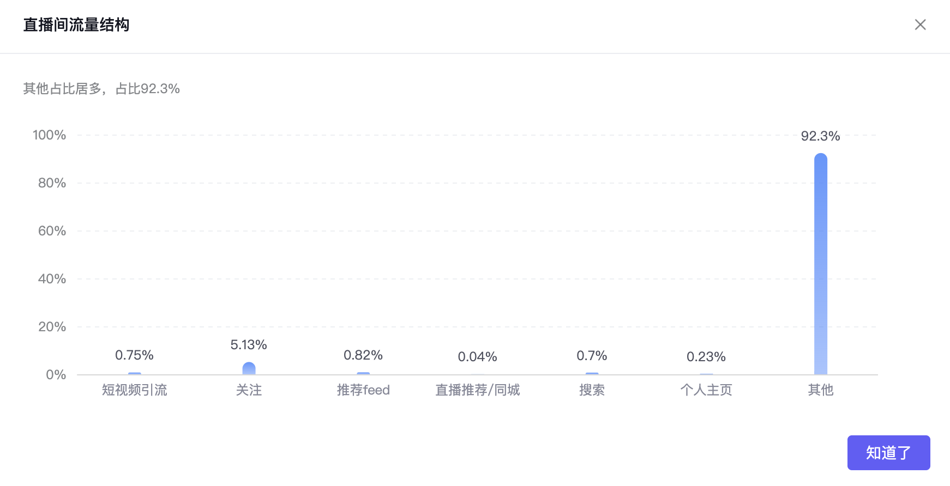Screen dimensions: 950x486
Task: Select the 关注 axis label
Action: (x=249, y=390)
